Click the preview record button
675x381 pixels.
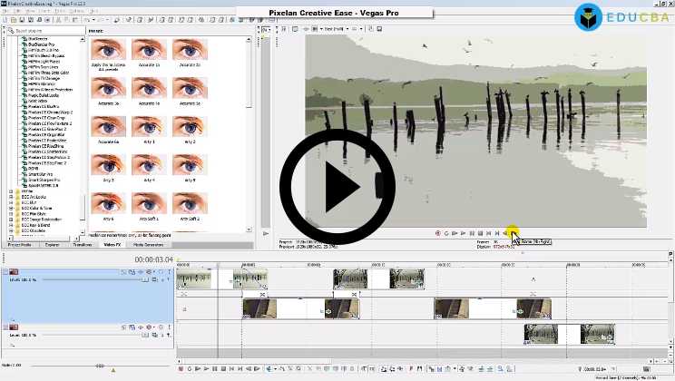coord(437,233)
